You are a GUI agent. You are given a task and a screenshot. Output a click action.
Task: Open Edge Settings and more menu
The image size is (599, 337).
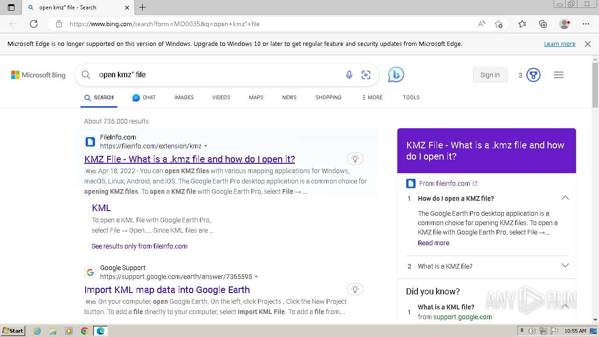click(586, 24)
